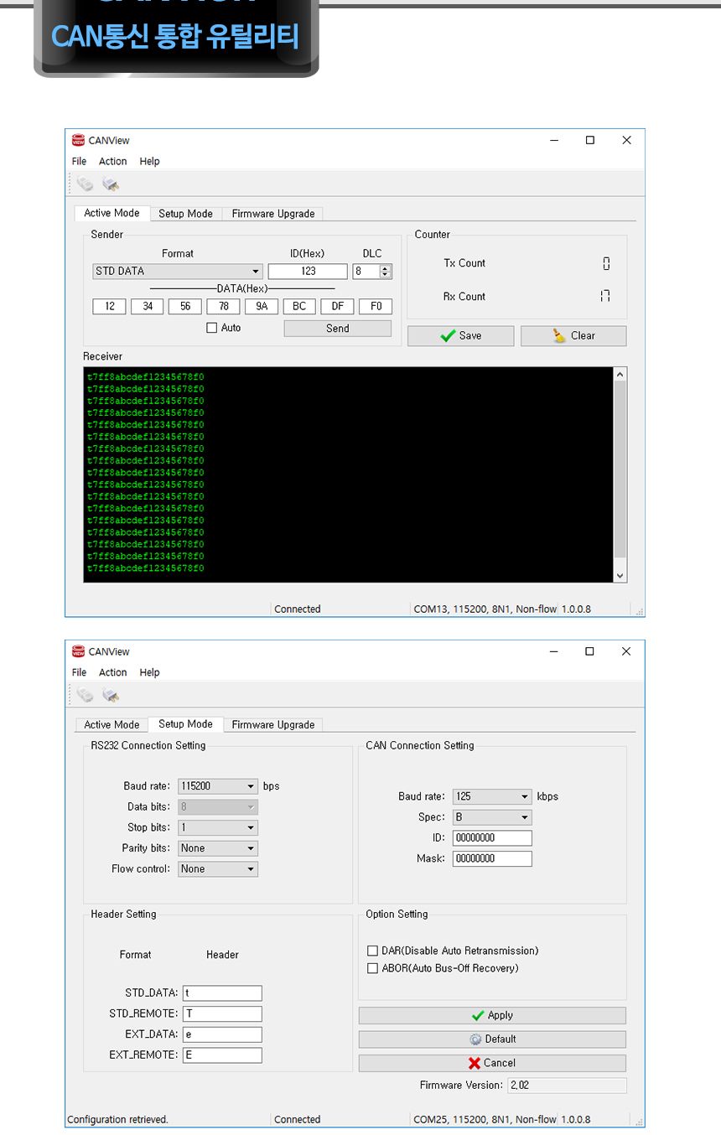This screenshot has height=1135, width=721.
Task: Click disconnect icon in upper CANView toolbar
Action: click(111, 184)
